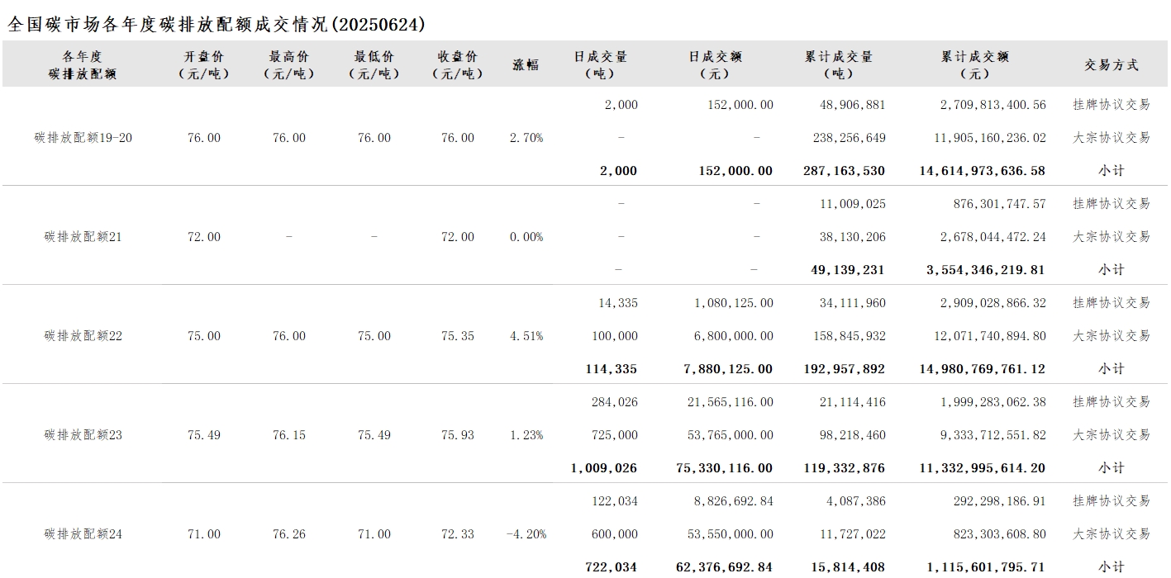Select the 碳排放配额22 row label
Screen dimensions: 1171x578
tap(83, 336)
